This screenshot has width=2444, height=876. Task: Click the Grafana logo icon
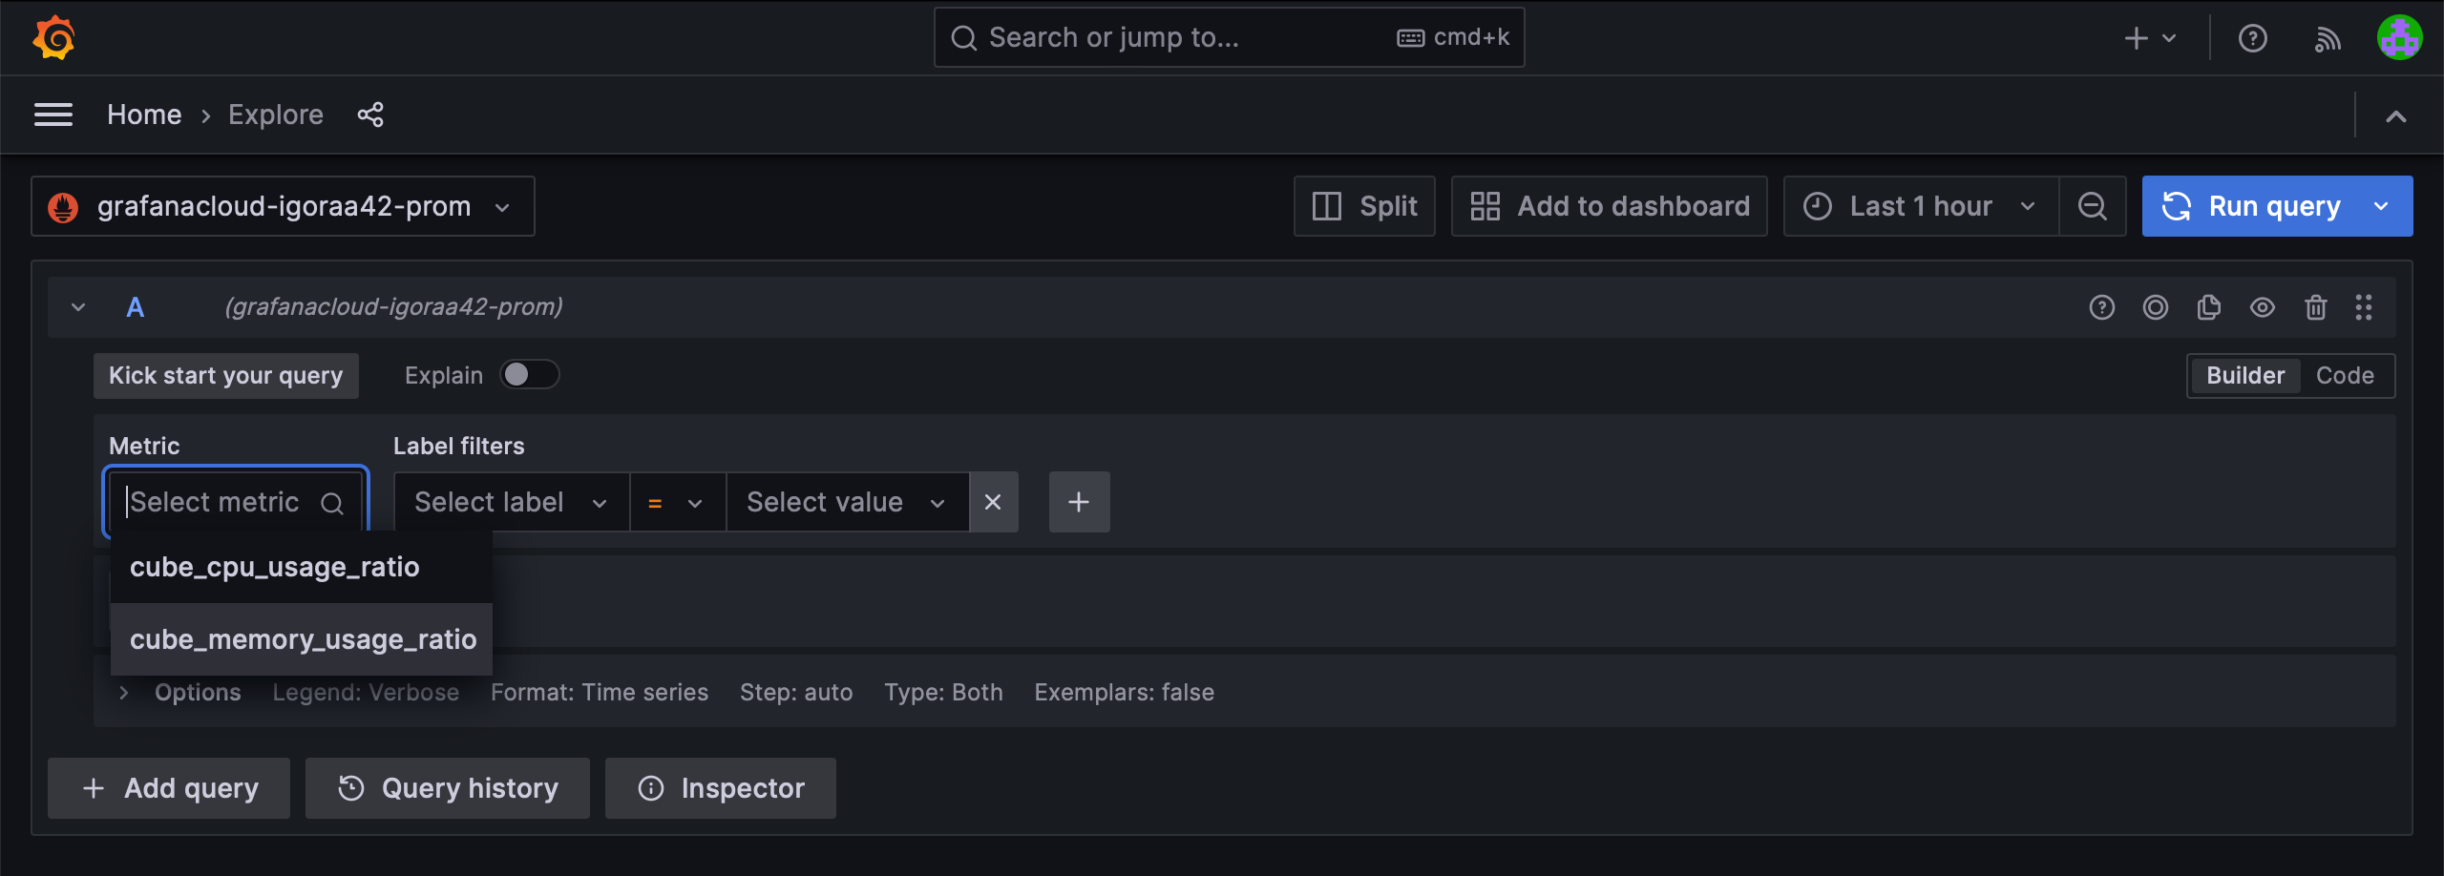point(54,38)
